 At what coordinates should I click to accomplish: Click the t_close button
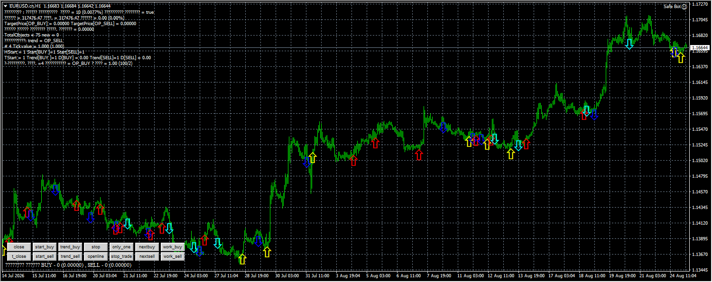click(19, 256)
